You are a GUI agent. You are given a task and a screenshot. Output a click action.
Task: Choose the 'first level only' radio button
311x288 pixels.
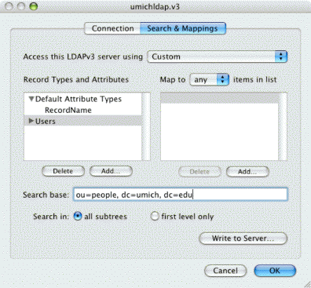tap(155, 217)
